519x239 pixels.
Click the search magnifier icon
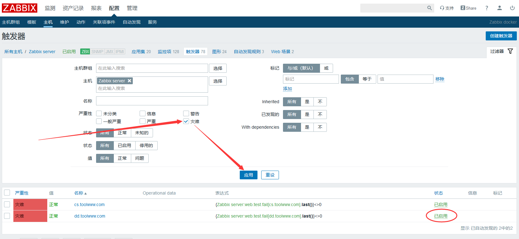click(x=429, y=8)
